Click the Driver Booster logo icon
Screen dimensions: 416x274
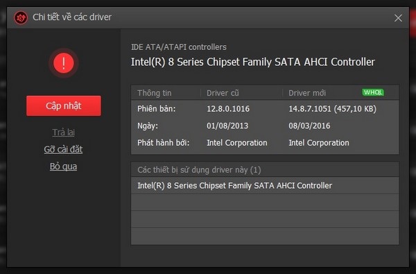[x=20, y=18]
